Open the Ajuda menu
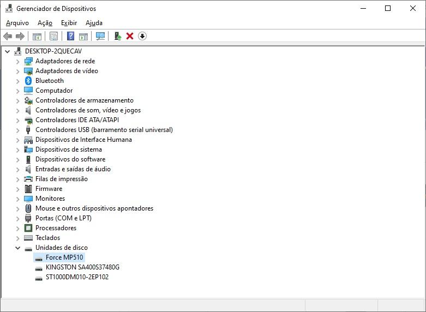426x312 pixels. click(x=94, y=23)
